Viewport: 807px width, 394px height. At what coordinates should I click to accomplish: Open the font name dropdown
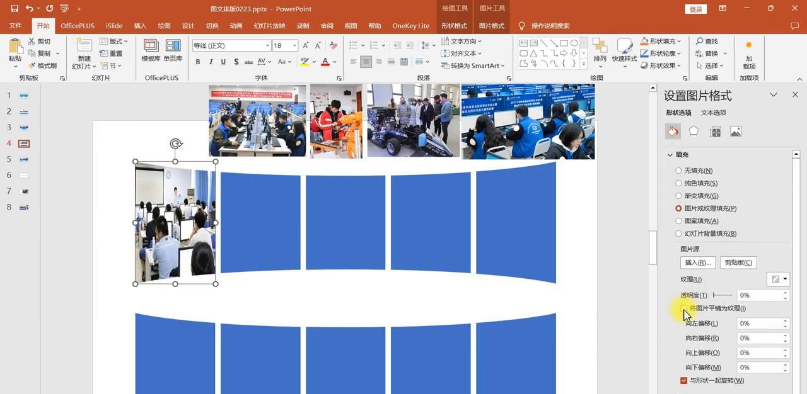pos(267,45)
